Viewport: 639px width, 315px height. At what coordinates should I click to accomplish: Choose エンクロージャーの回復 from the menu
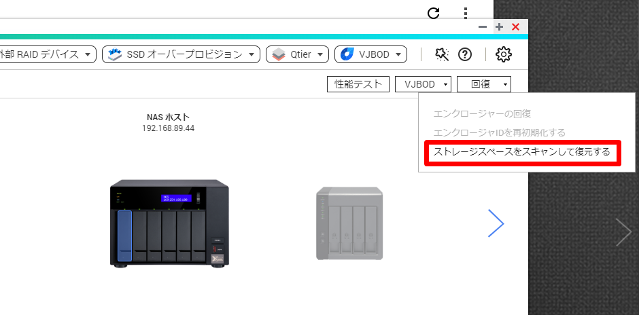point(482,114)
